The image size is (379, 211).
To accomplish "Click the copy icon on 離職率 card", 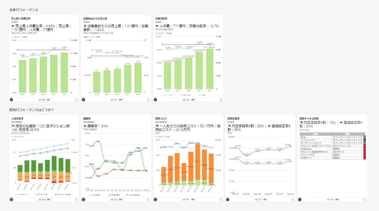I will pos(148,200).
